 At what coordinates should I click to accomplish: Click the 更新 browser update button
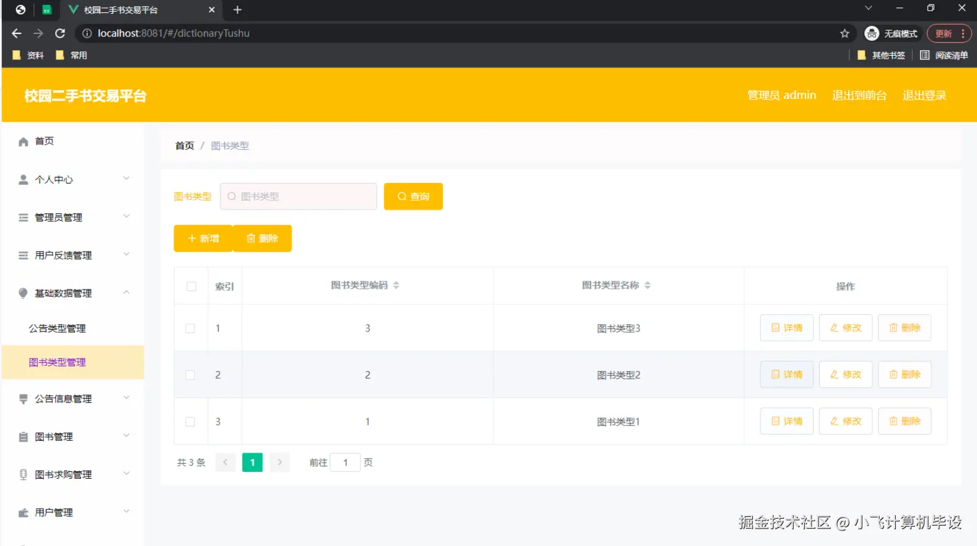click(949, 33)
